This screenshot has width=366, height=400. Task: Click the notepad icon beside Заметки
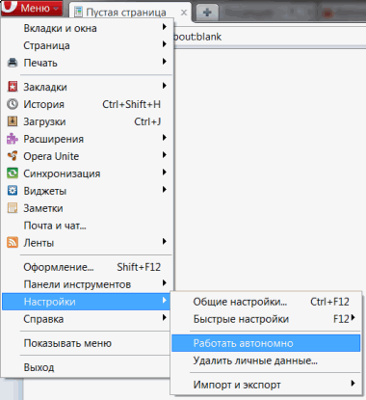tap(13, 208)
